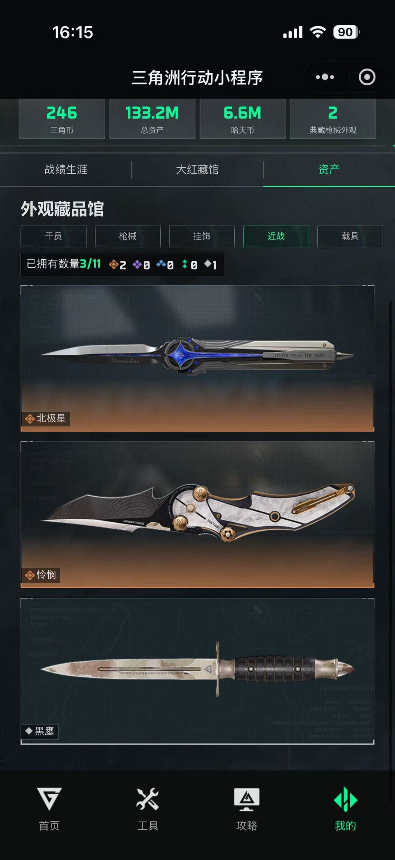Viewport: 395px width, 860px height.
Task: Select 我的 profile icon in bottom bar
Action: [345, 799]
